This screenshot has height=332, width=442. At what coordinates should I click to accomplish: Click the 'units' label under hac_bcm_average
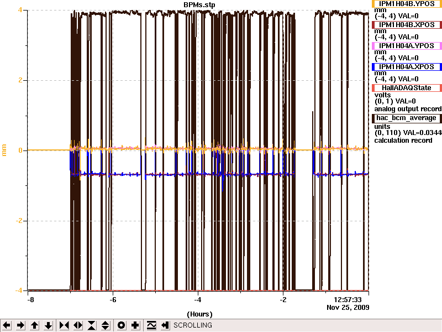(382, 127)
